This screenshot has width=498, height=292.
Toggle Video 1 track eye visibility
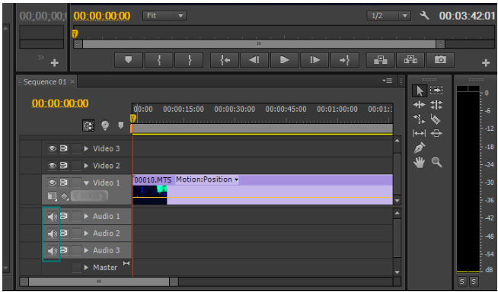pyautogui.click(x=52, y=182)
